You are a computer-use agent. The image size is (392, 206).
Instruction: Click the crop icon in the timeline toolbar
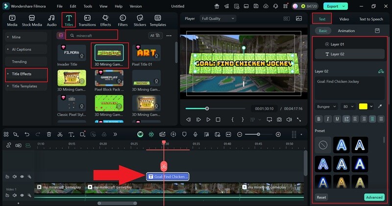(82, 134)
